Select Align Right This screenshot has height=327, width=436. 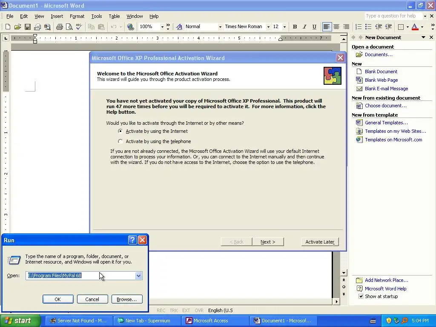coord(346,27)
